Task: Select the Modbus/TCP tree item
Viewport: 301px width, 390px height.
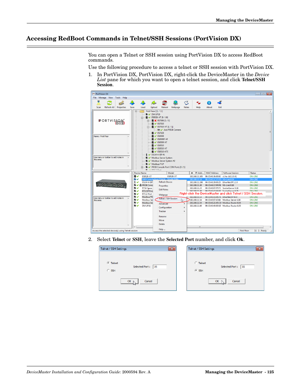Action: click(157, 164)
